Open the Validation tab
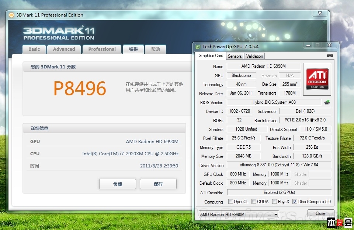The height and width of the screenshot is (230, 354). [254, 56]
